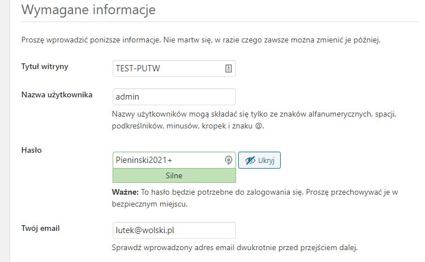Click the "podkreślników, minusów, kropek" hint line
Screen dimensions: 425x262
(x=188, y=127)
